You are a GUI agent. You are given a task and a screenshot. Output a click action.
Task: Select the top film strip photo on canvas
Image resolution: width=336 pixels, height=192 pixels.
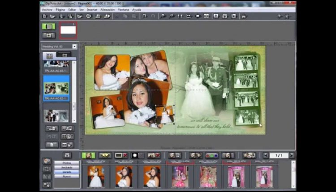246,63
